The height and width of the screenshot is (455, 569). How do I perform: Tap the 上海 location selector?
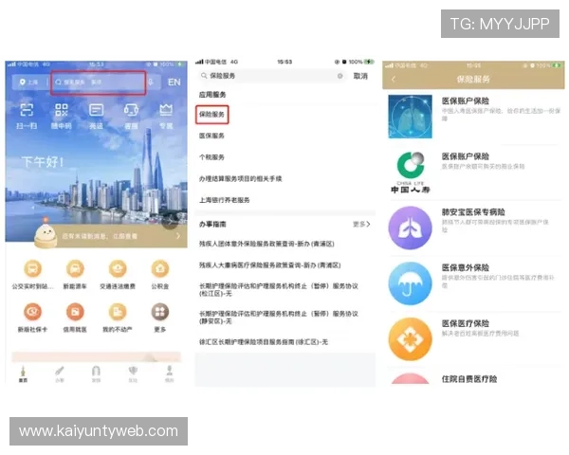click(28, 82)
